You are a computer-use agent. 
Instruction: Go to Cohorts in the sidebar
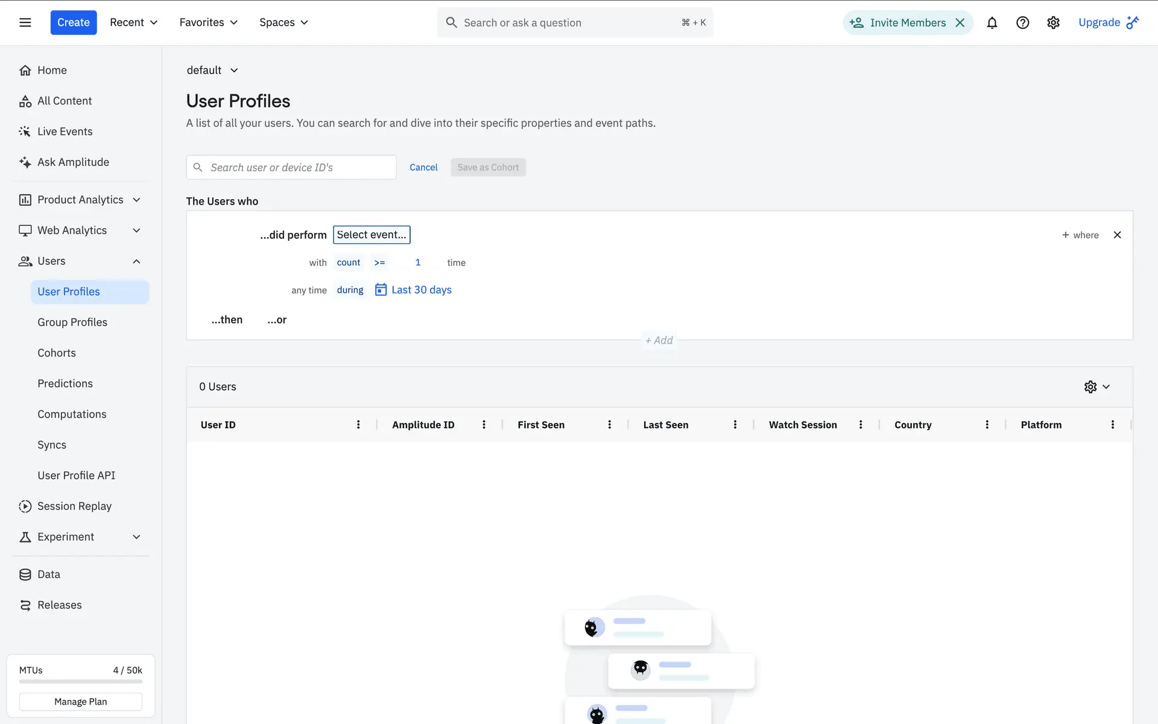click(57, 353)
